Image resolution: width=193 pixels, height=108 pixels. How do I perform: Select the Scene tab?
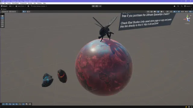coord(4,9)
